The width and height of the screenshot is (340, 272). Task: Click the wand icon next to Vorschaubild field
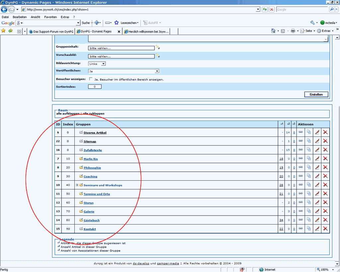click(x=158, y=56)
